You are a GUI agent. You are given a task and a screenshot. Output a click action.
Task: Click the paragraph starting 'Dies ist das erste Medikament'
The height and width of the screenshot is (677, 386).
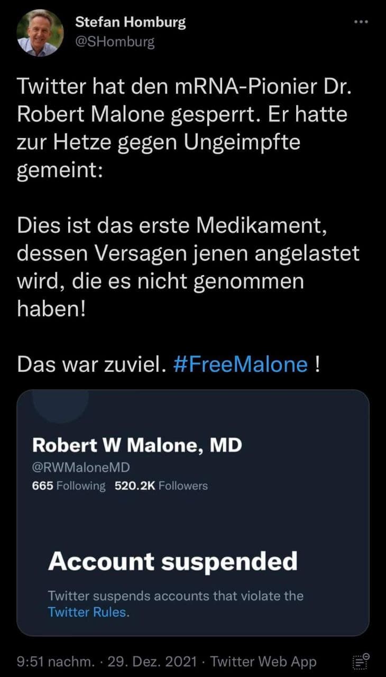(188, 268)
